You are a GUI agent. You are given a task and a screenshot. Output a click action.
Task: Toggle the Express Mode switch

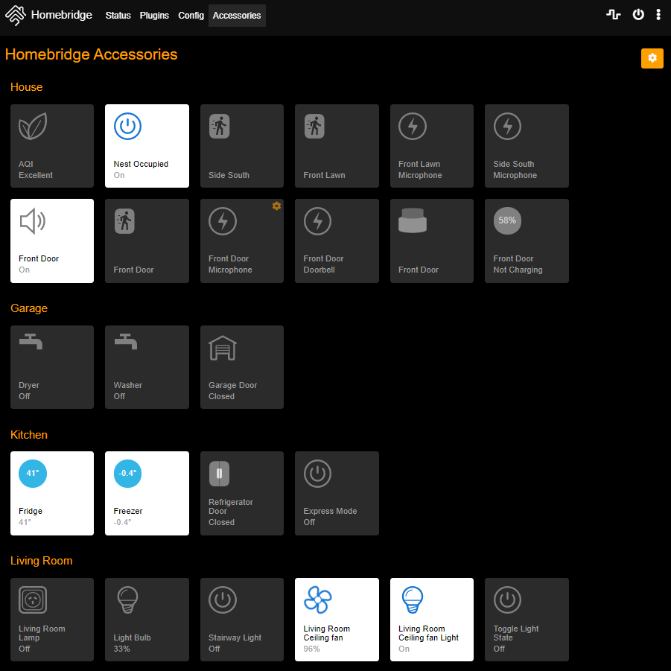337,494
